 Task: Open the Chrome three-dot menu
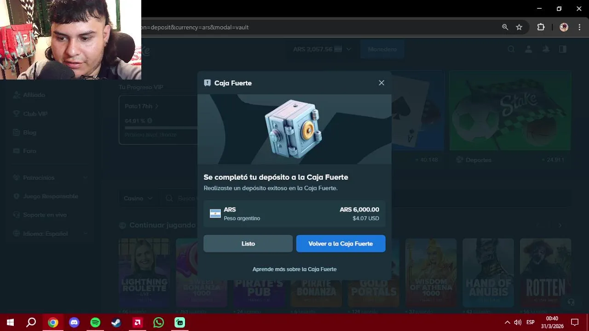tap(579, 27)
